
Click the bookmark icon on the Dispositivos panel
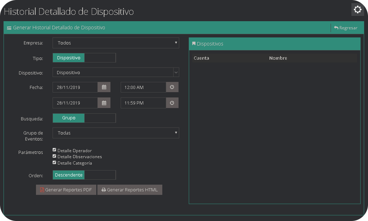(194, 43)
